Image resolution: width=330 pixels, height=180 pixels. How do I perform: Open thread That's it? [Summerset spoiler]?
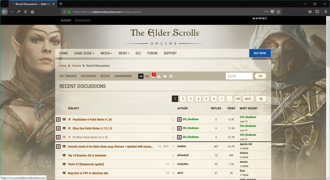[86, 164]
